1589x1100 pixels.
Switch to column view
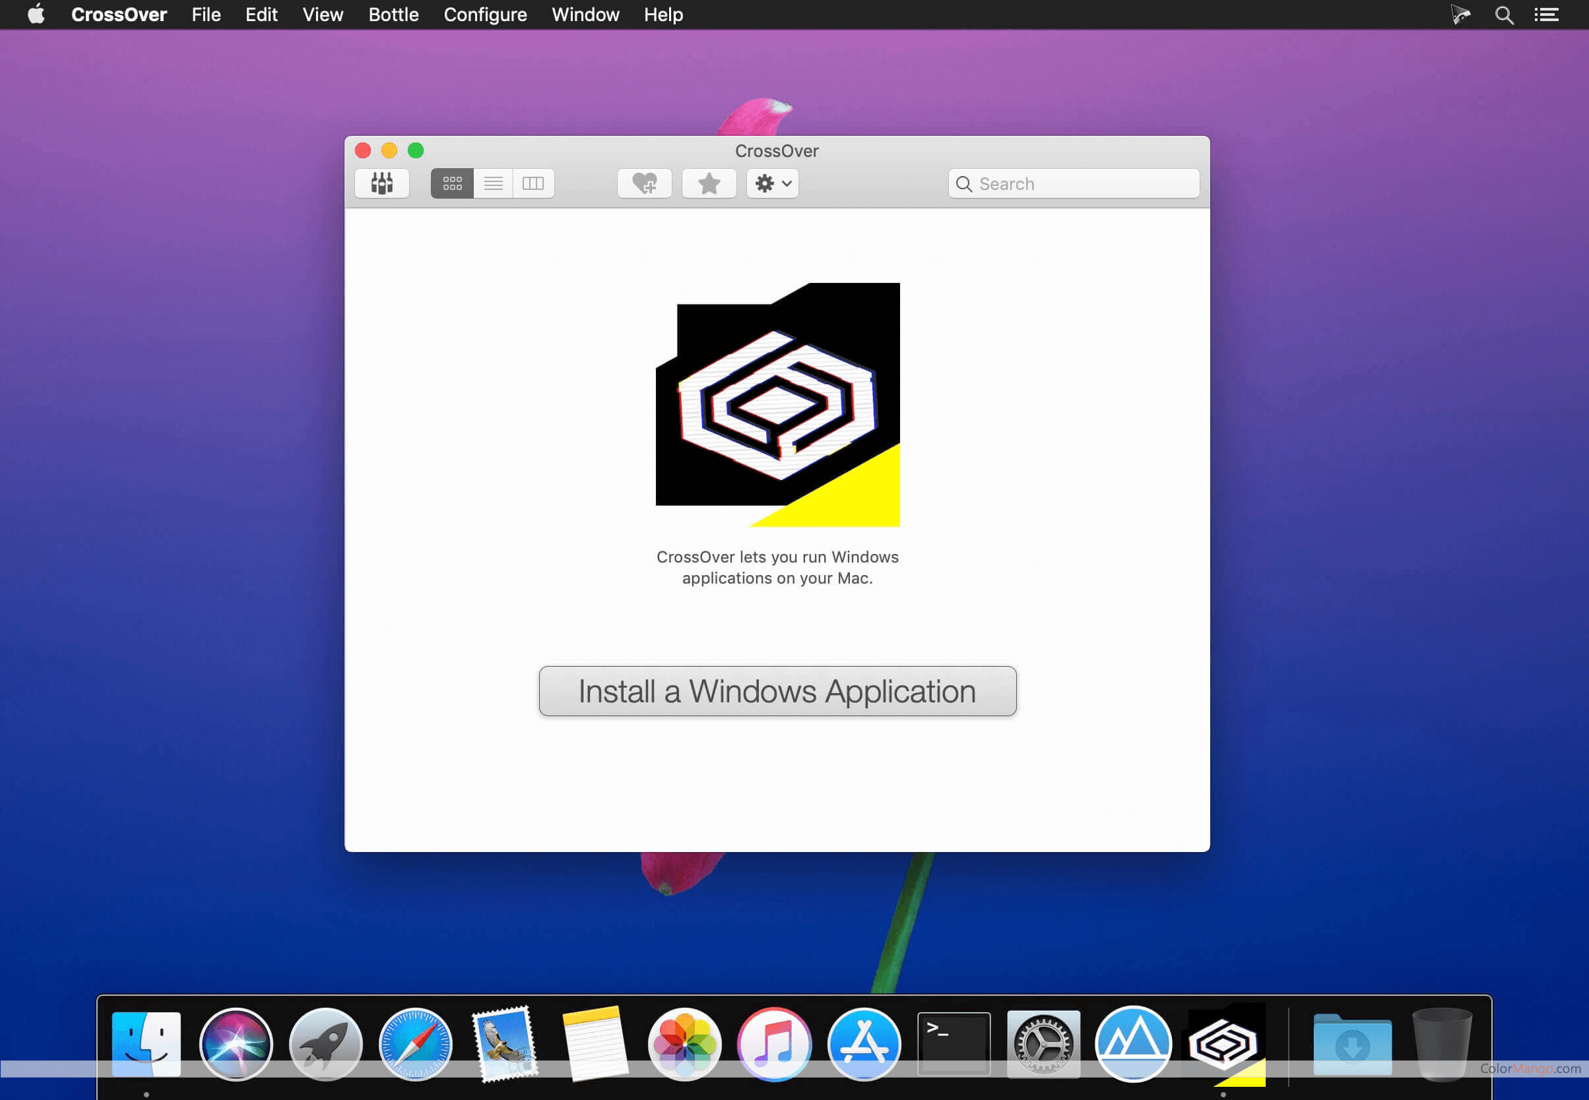click(x=533, y=183)
